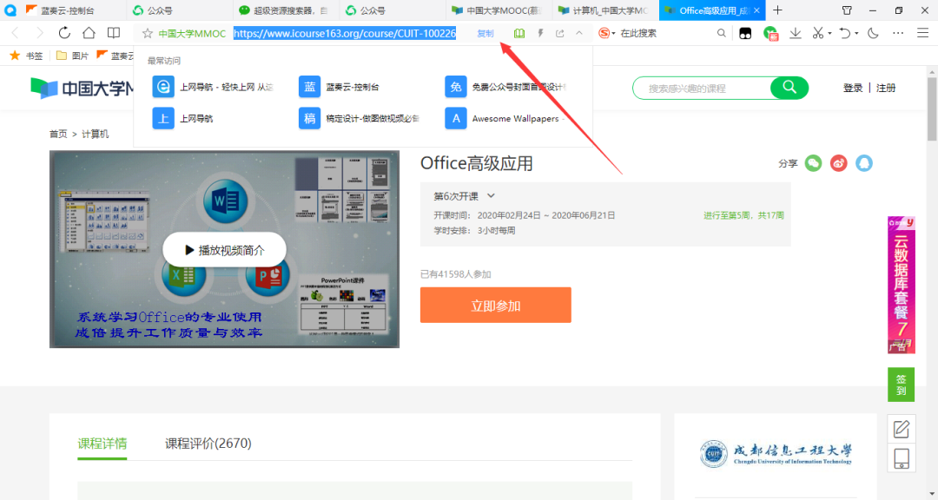Screen dimensions: 938x500
Task: Switch to the 计算机_中国大学MOOC tab
Action: click(605, 10)
